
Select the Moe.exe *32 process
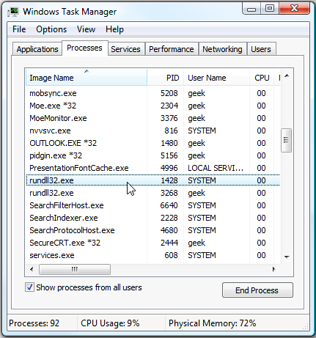pyautogui.click(x=153, y=106)
